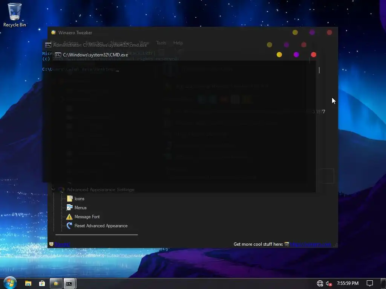Click the tree panel horizontal scrollbar

(x=96, y=235)
